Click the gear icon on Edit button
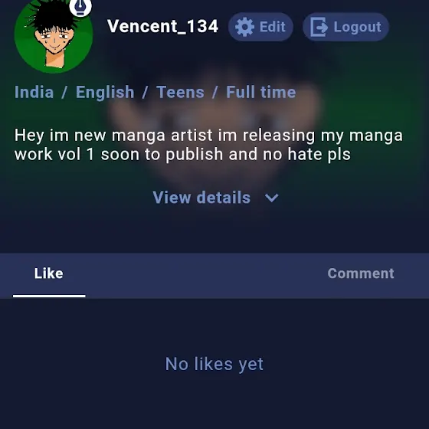This screenshot has width=429, height=429. coord(244,27)
